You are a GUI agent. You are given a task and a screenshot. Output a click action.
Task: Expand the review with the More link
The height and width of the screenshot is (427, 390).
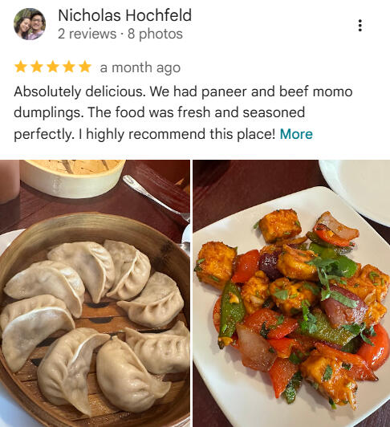pos(296,134)
